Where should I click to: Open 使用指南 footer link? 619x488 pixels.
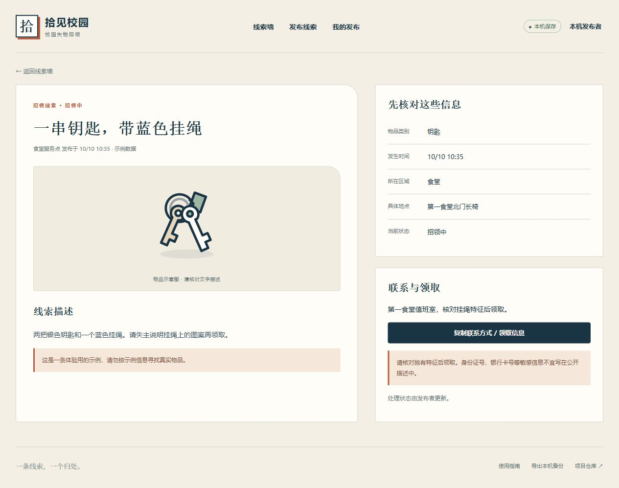509,466
